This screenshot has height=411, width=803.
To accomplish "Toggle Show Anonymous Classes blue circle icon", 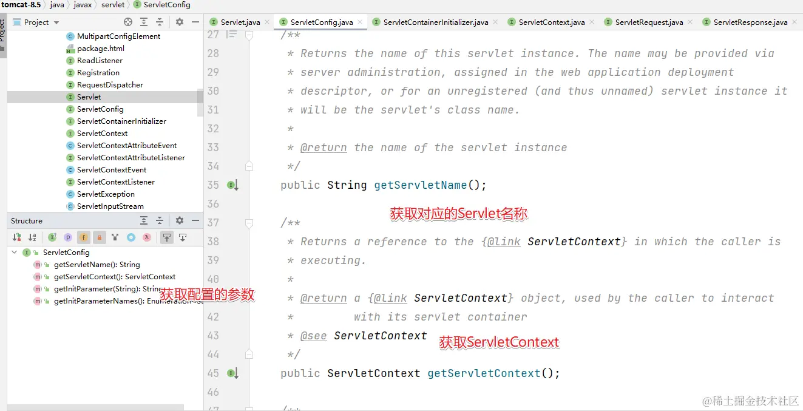I will 130,237.
